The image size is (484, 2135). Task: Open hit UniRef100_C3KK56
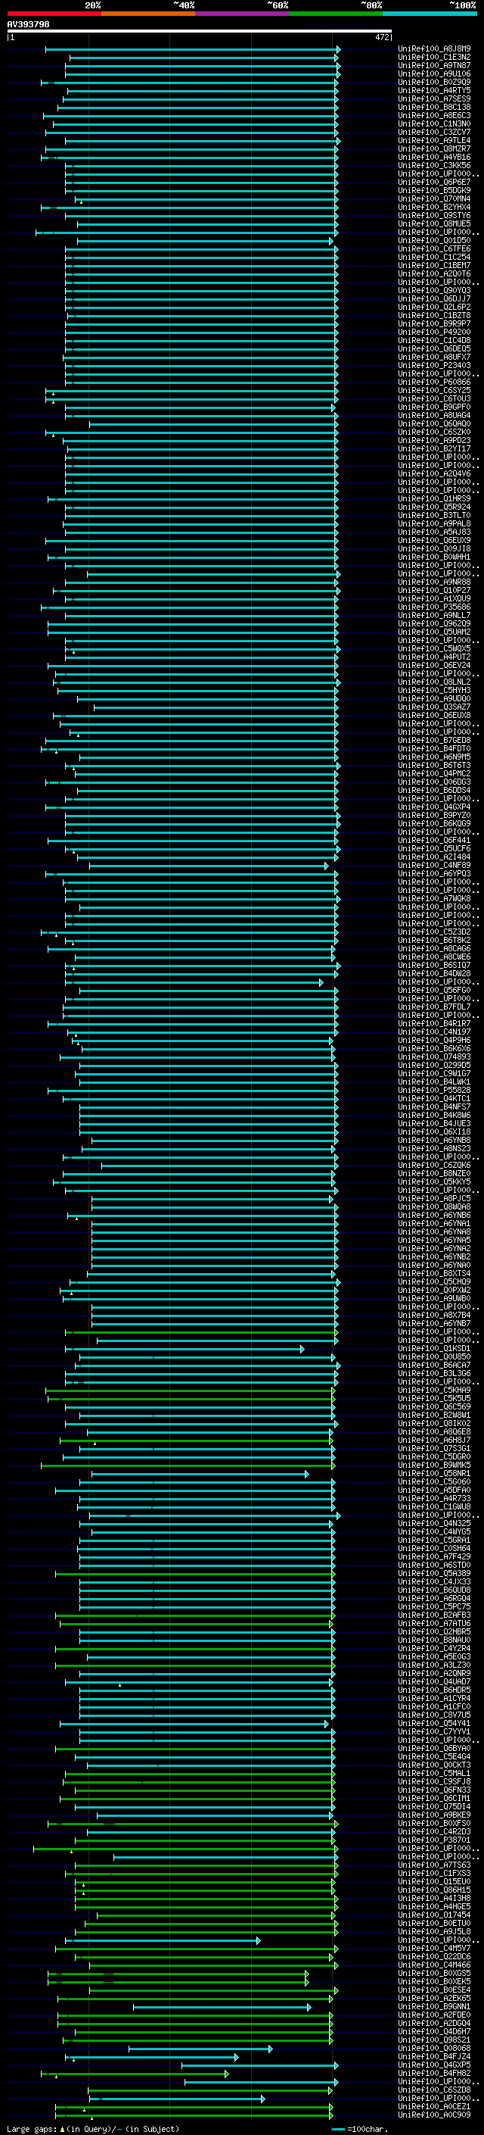[x=434, y=166]
